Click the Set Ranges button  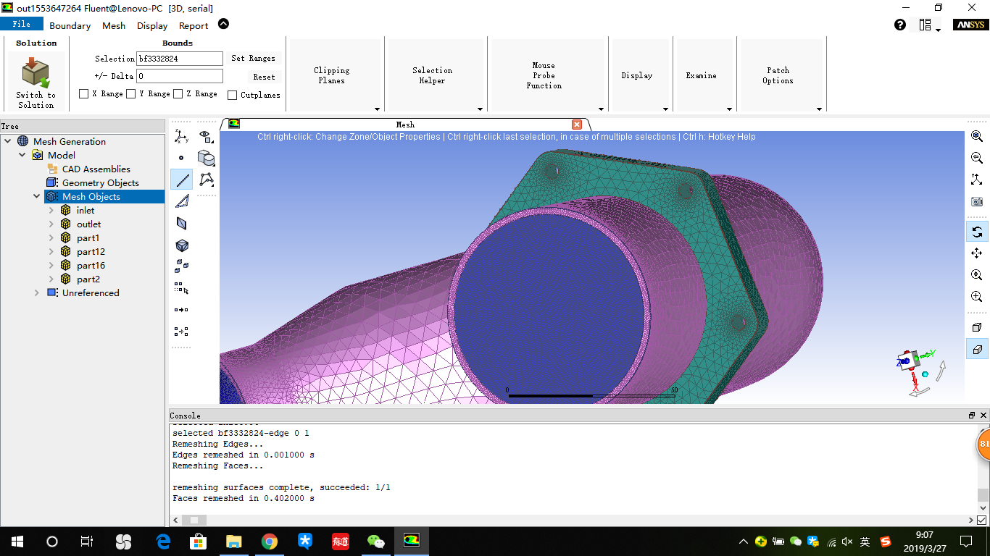tap(254, 58)
